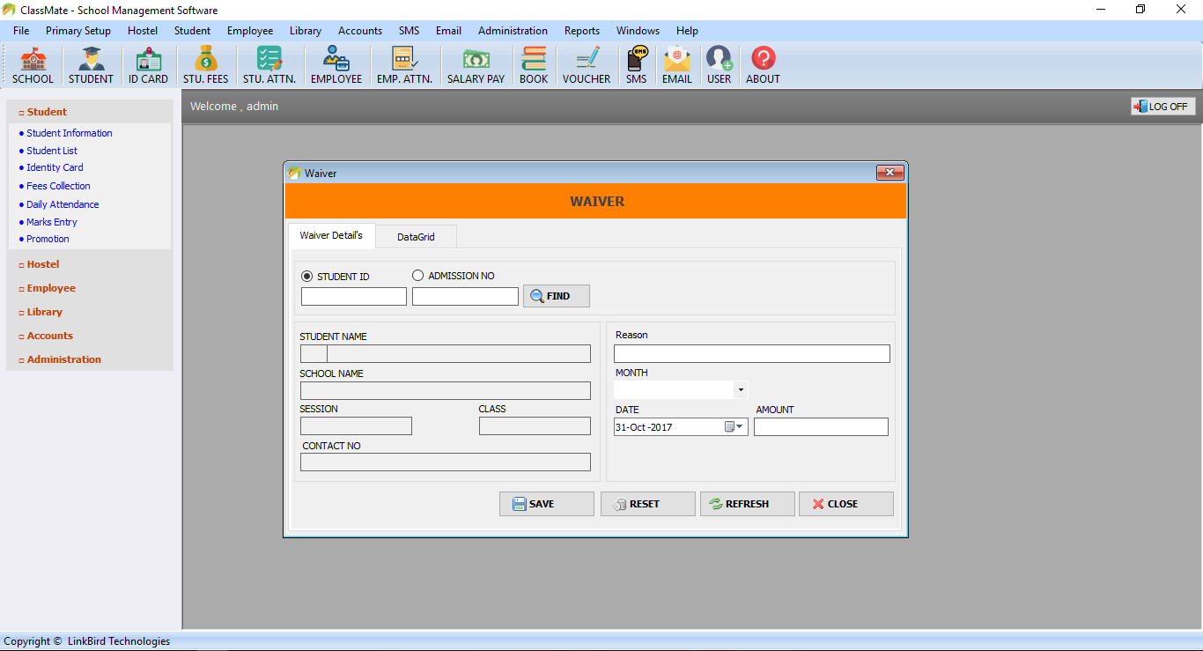Open STU. FEES from the toolbar

tap(205, 63)
